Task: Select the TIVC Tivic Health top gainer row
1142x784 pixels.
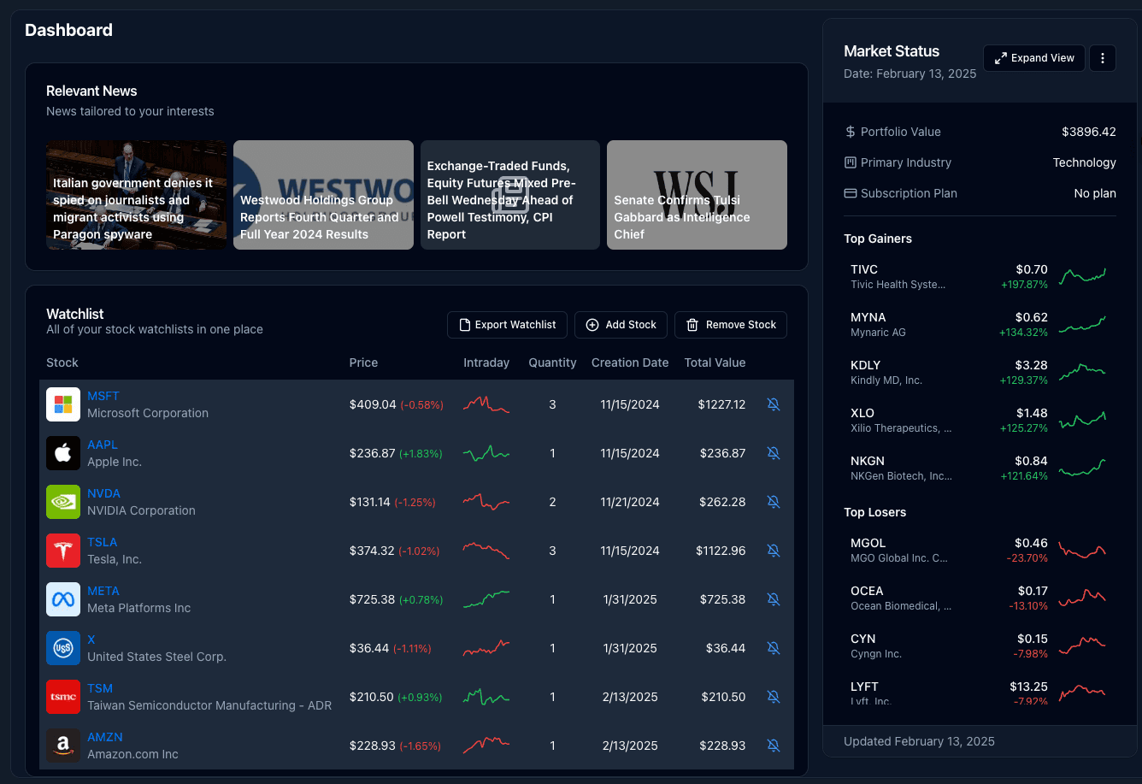Action: 979,276
